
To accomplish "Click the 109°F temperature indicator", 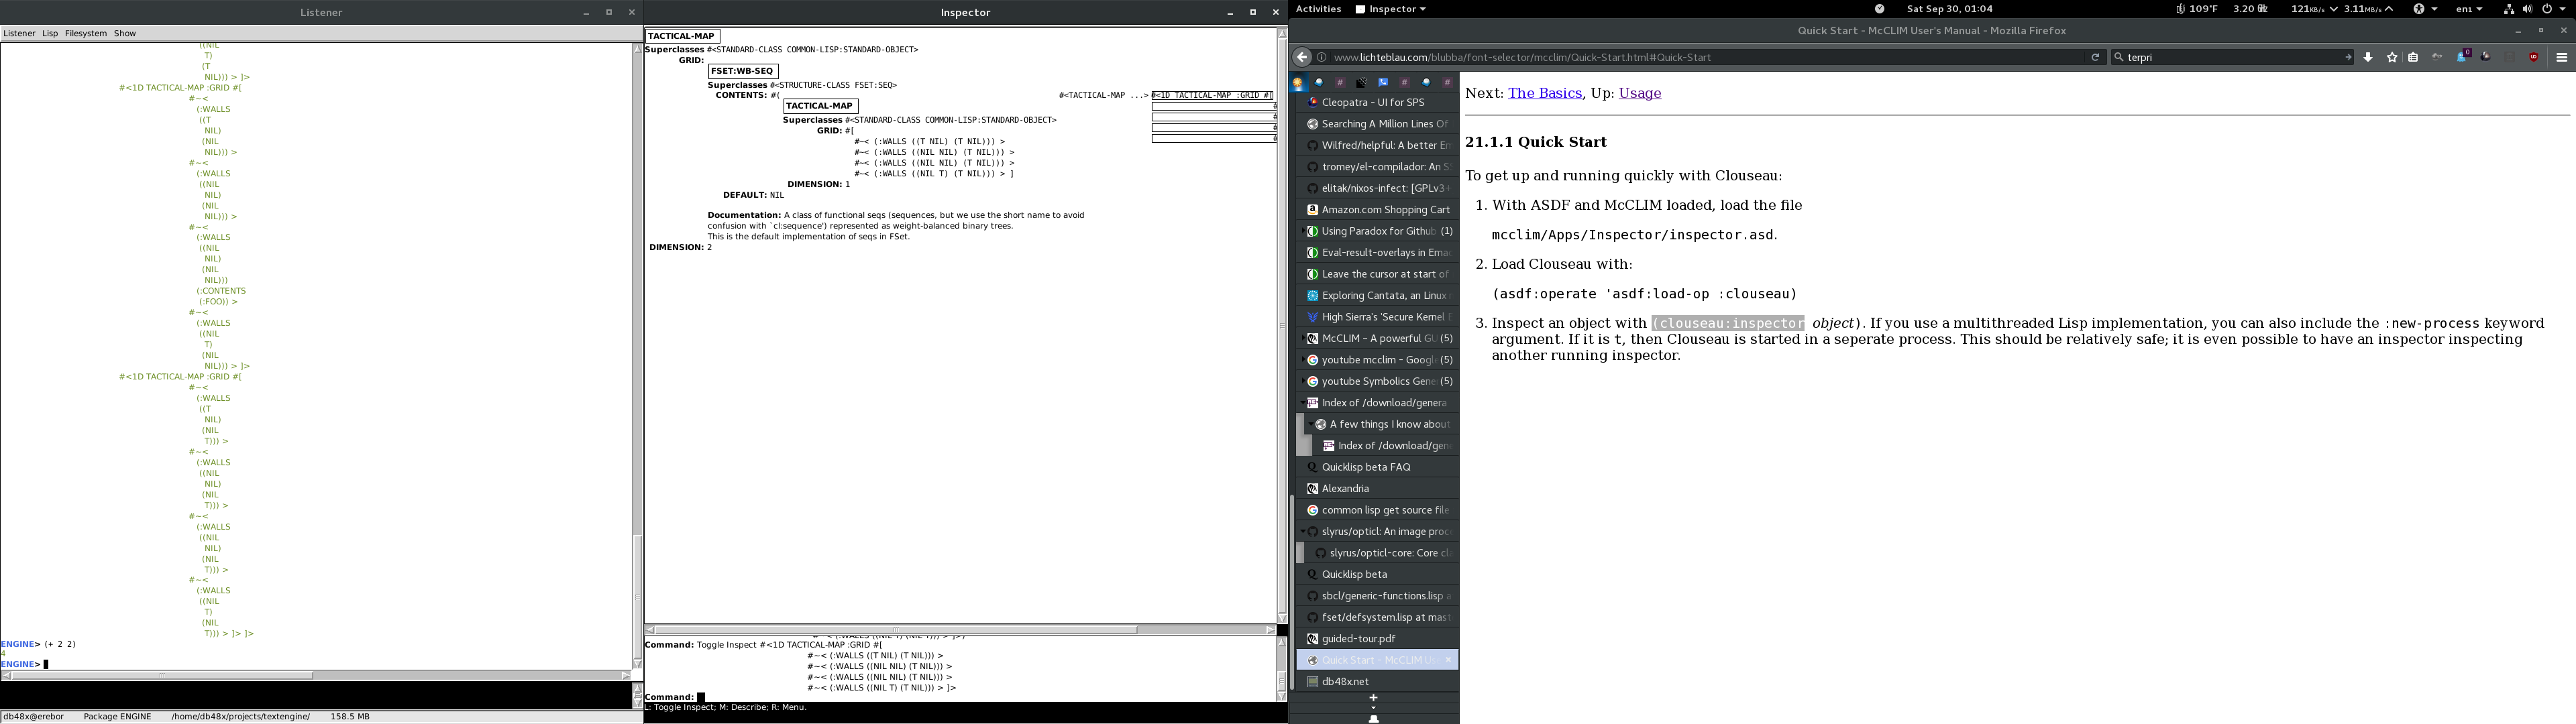I will pyautogui.click(x=2197, y=9).
